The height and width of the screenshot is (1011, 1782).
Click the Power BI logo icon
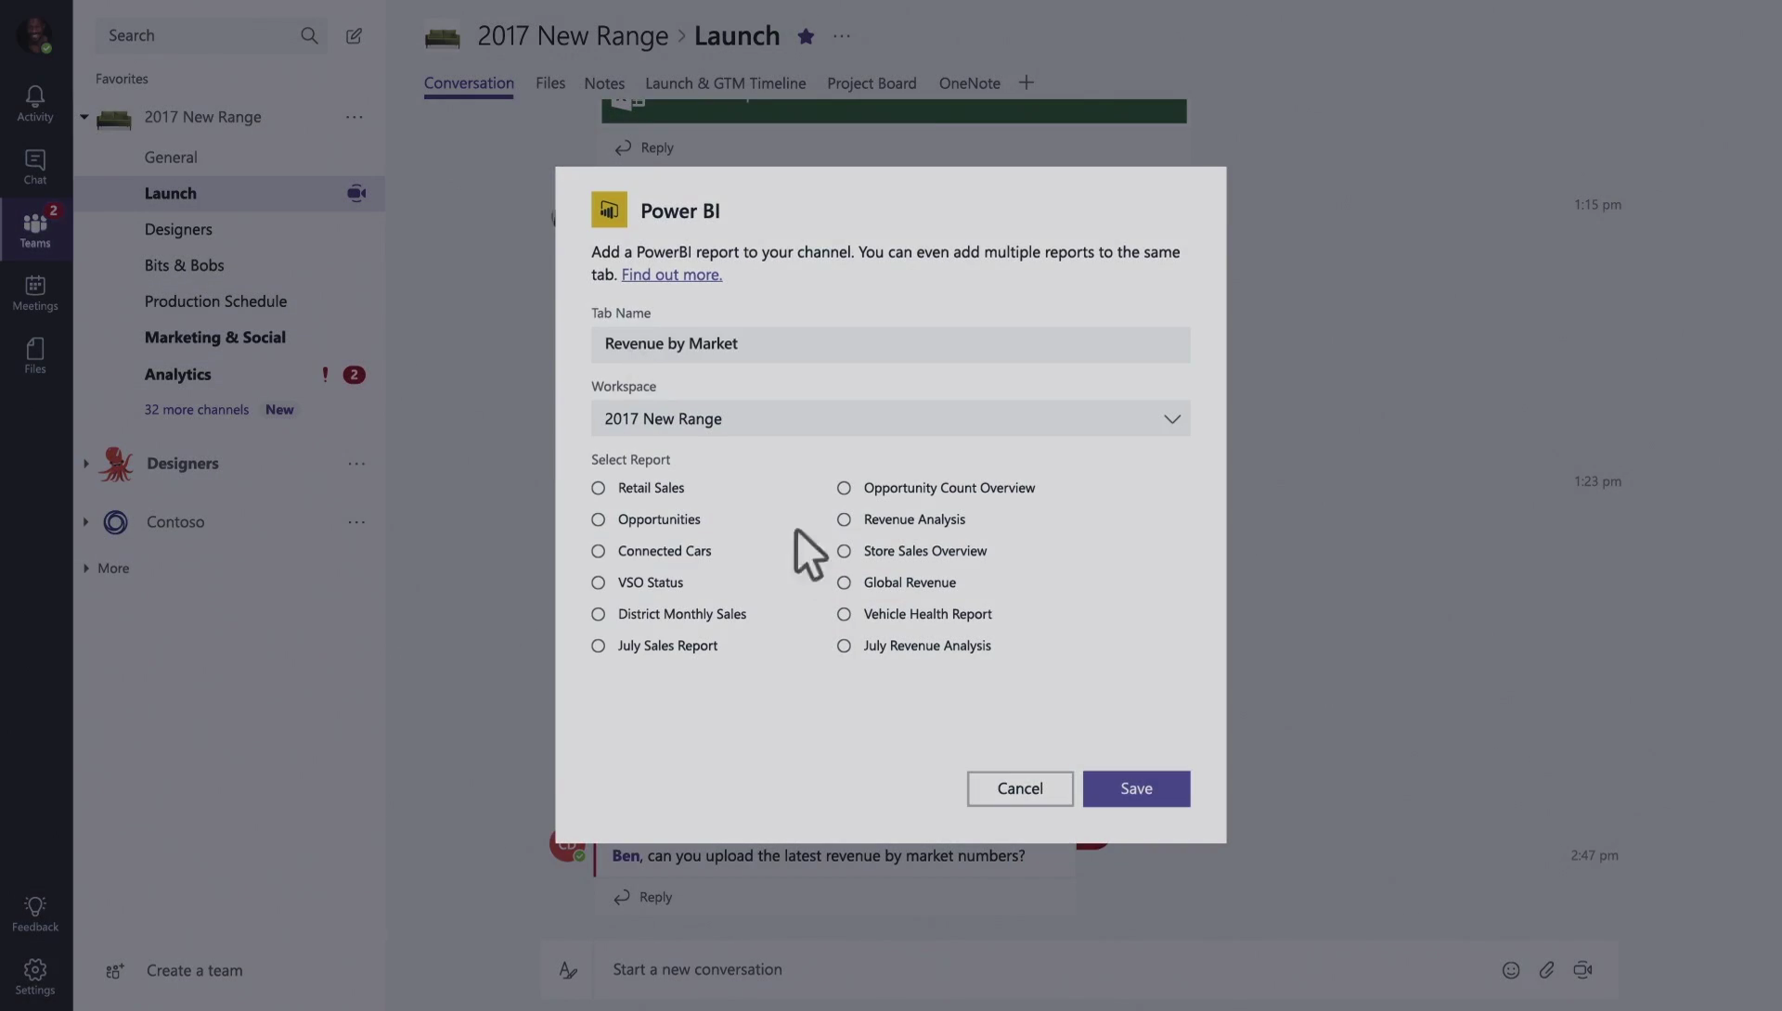[609, 211]
